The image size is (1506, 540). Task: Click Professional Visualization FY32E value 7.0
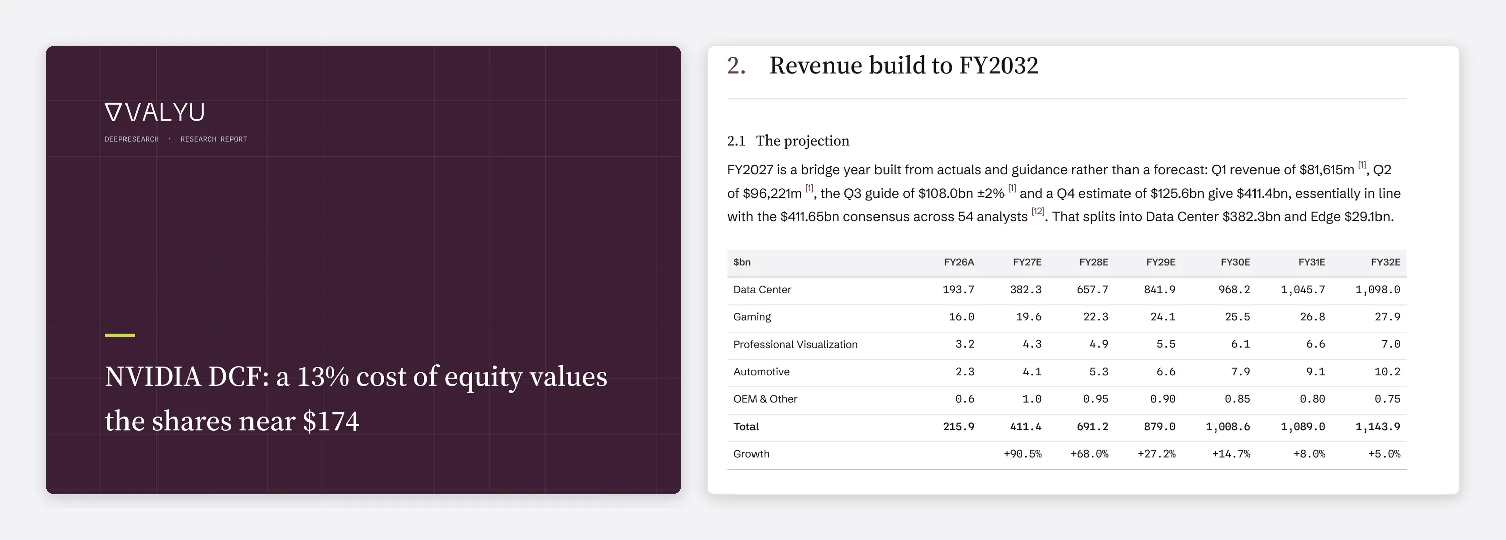point(1390,344)
